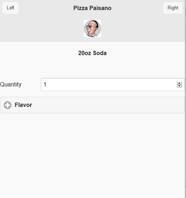Click the gray plus icon beside Flavor

(8, 105)
